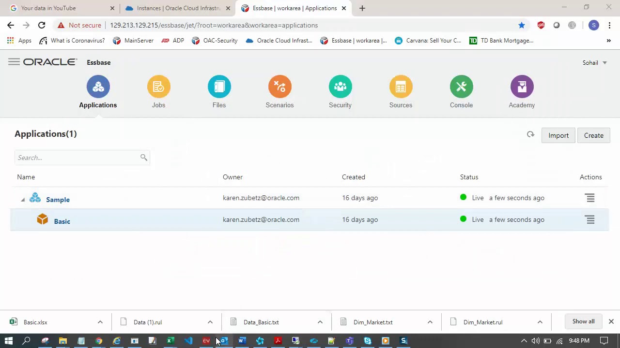
Task: Open the Console icon
Action: (x=461, y=87)
